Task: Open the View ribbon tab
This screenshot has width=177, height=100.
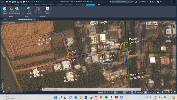Action: [32, 5]
